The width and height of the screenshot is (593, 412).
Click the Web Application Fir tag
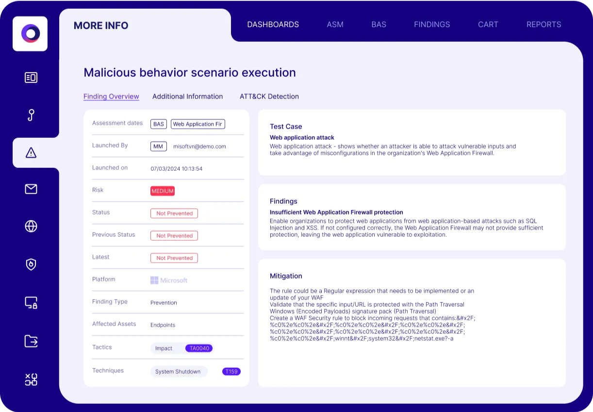[x=198, y=124]
